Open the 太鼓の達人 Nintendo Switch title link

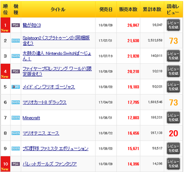[x=57, y=56]
